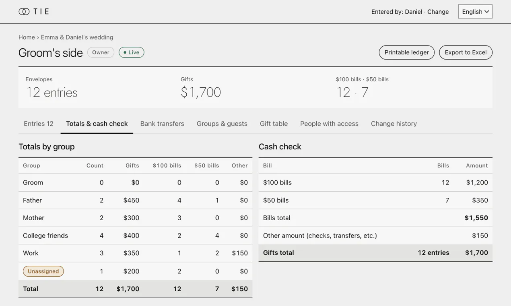
Task: Click the Owner role badge
Action: [x=101, y=52]
